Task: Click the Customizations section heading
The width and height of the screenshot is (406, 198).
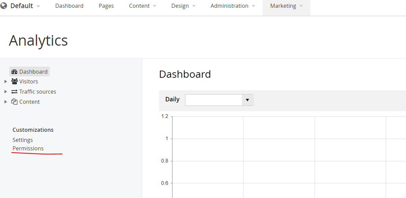Action: click(33, 130)
